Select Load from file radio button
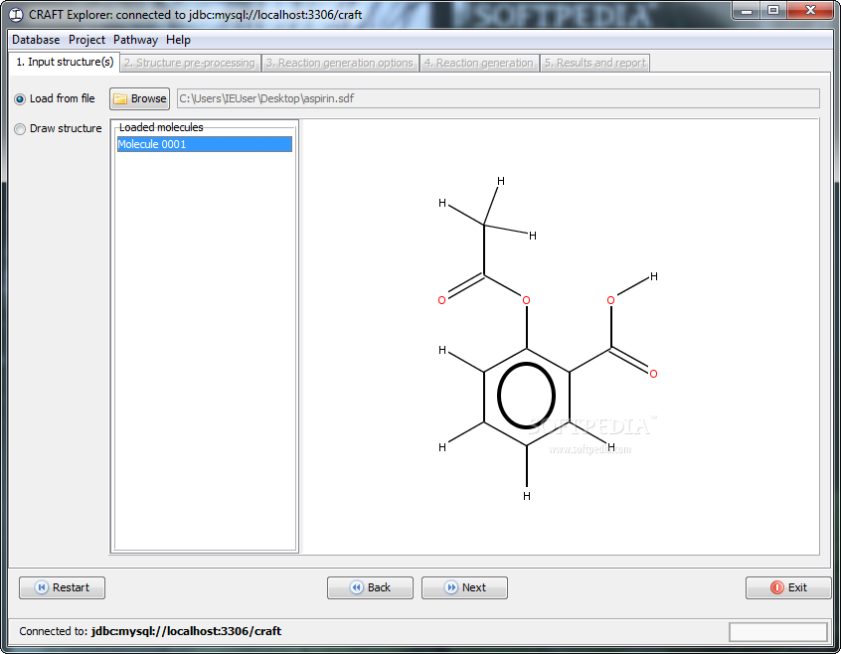841x654 pixels. point(20,99)
